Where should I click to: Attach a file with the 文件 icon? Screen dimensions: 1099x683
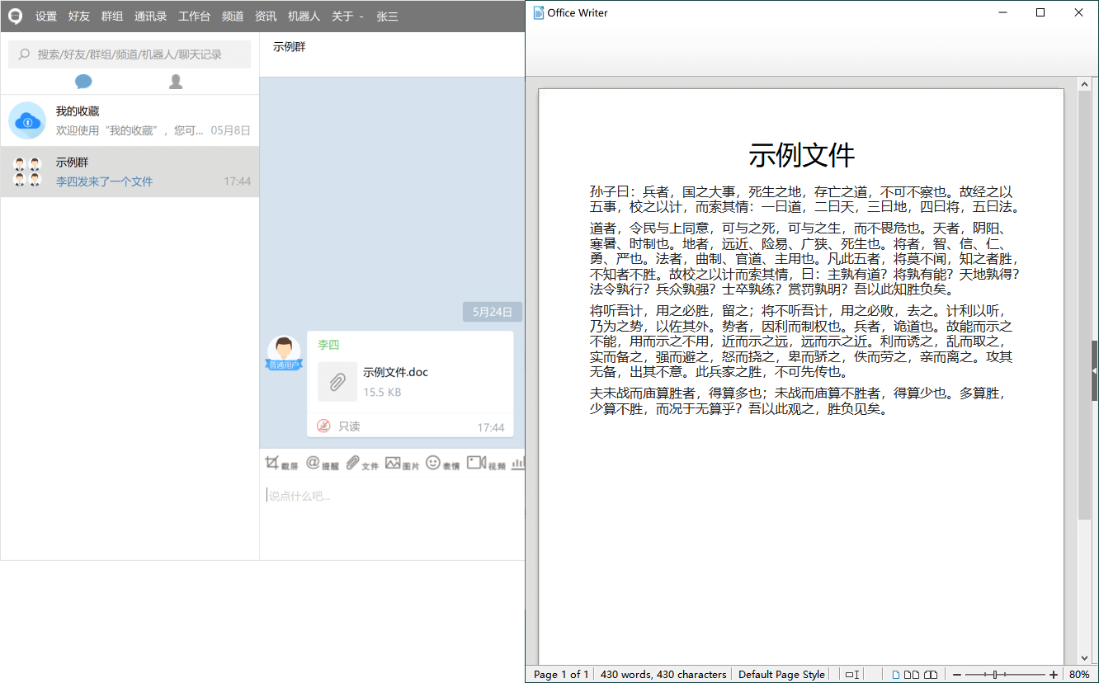(361, 463)
